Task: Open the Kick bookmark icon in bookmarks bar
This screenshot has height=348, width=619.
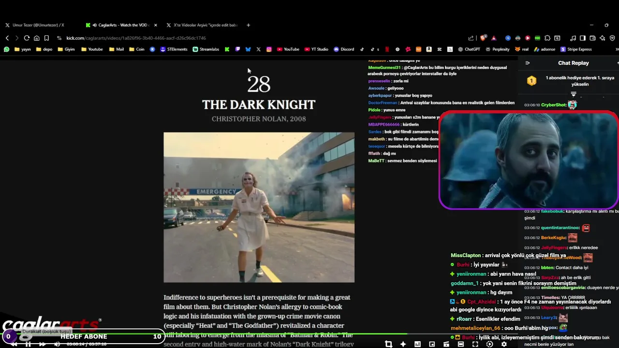Action: point(227,49)
